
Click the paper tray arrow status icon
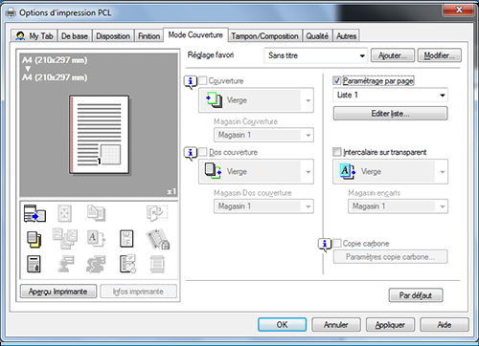(x=34, y=213)
